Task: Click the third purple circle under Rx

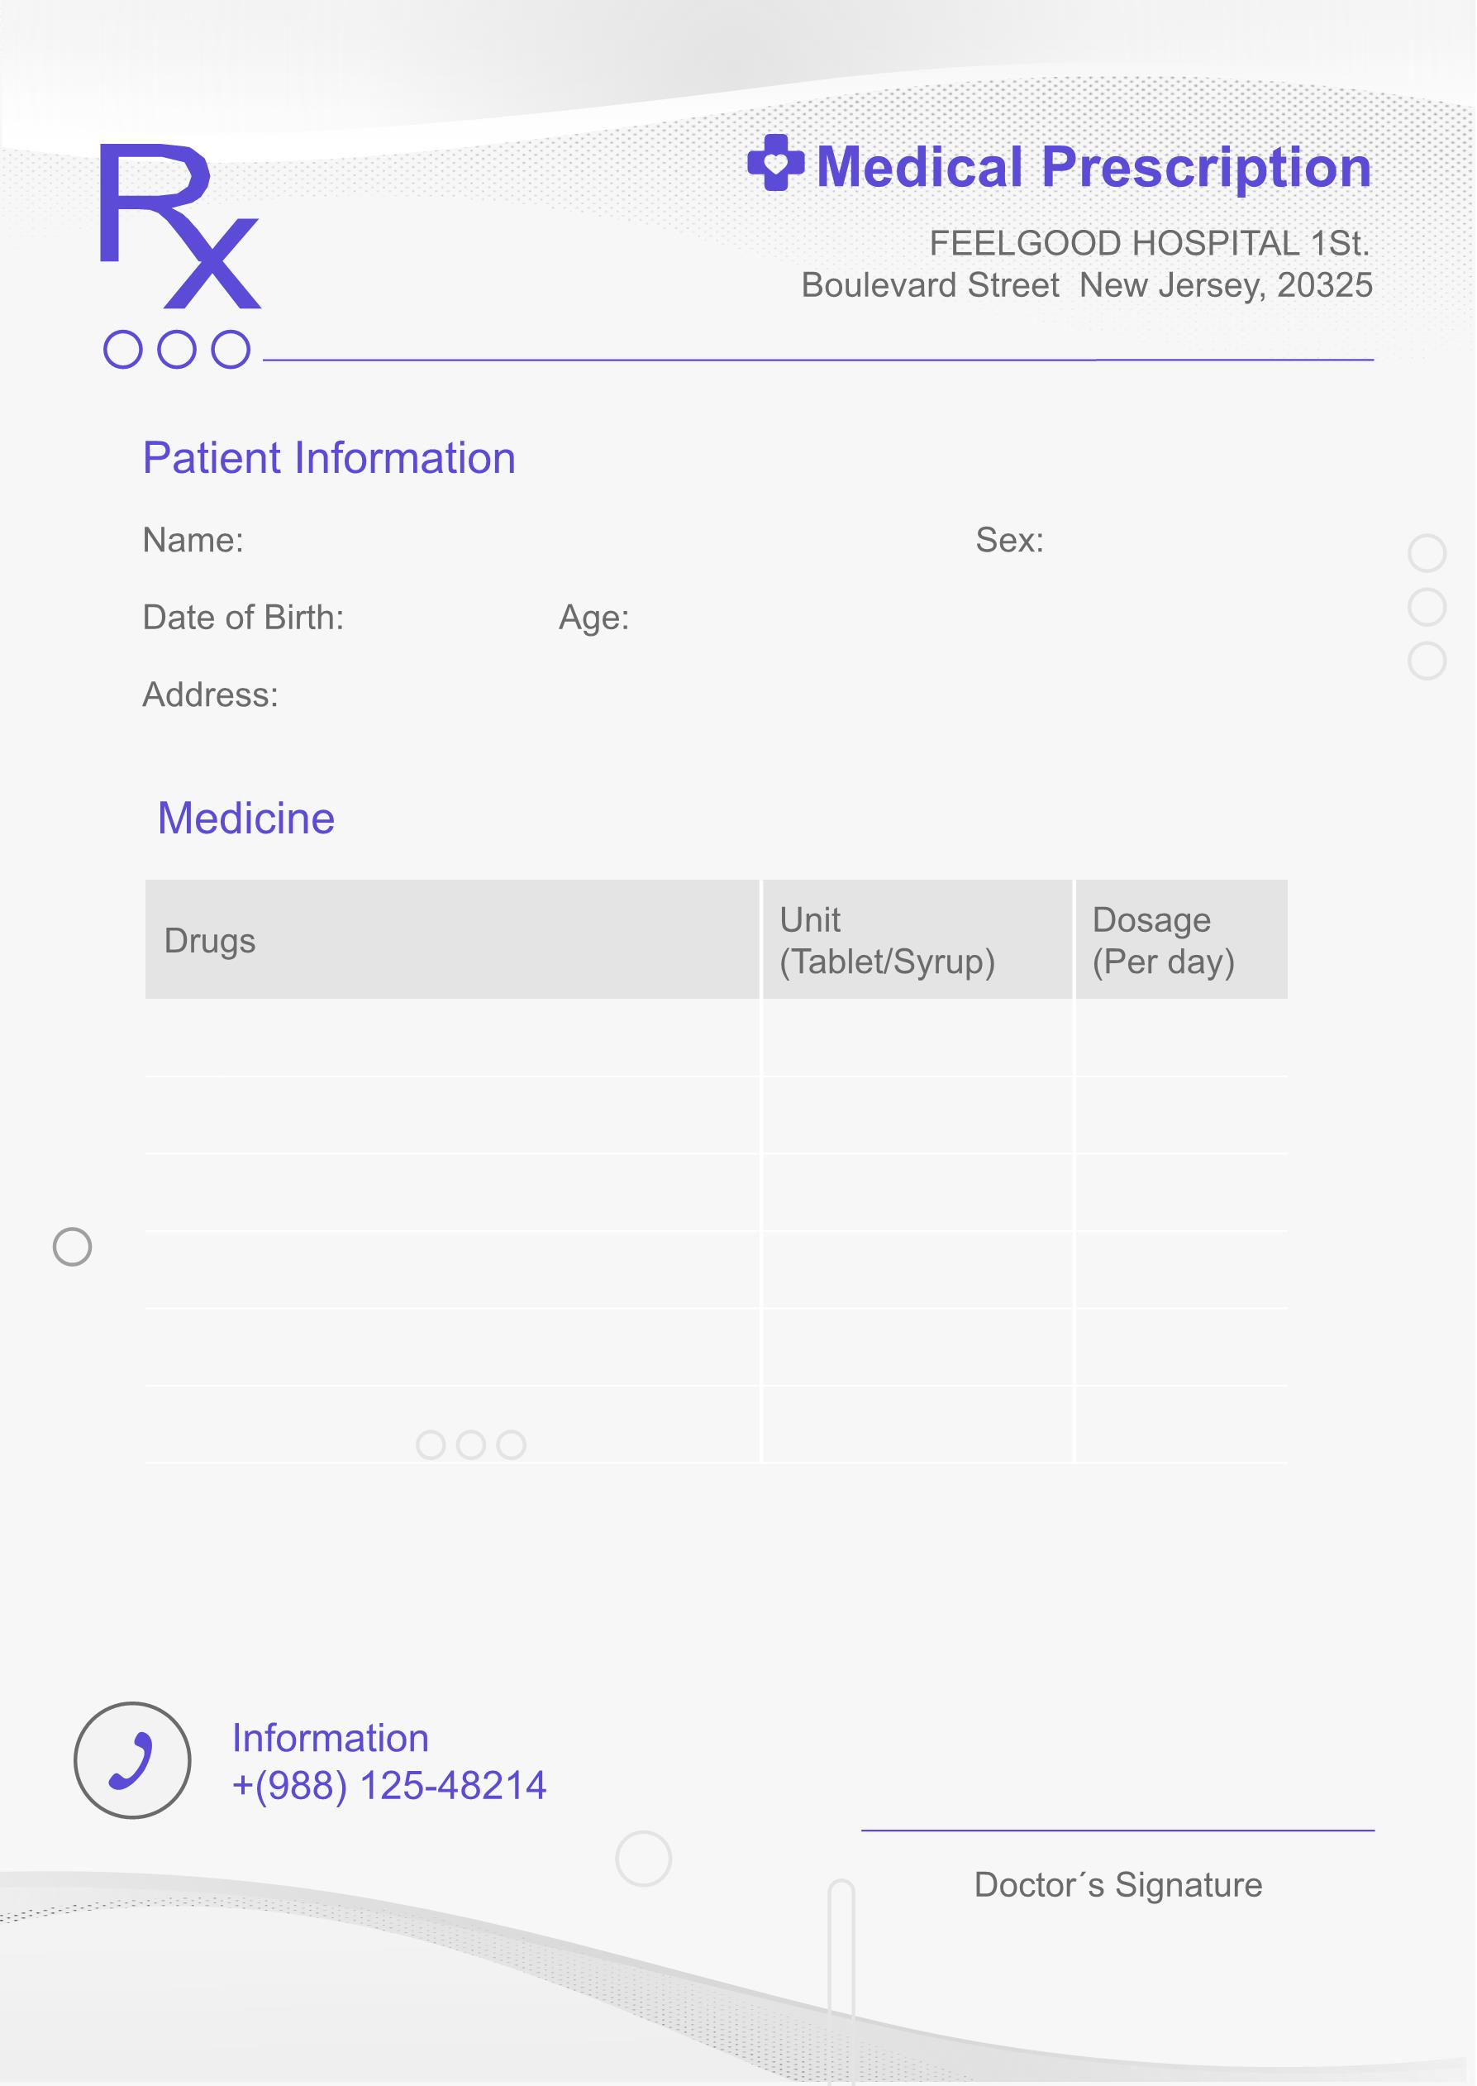Action: pyautogui.click(x=231, y=350)
